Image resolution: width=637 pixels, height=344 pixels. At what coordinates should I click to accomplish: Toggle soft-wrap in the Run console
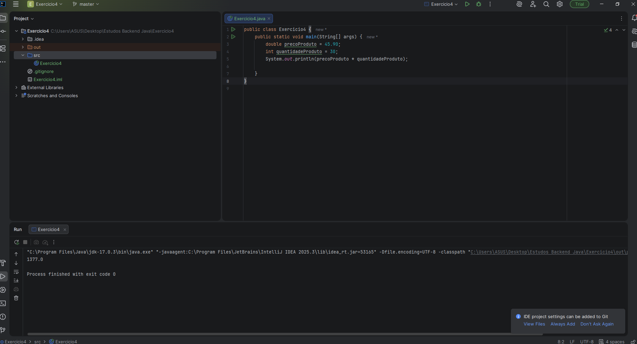(16, 272)
